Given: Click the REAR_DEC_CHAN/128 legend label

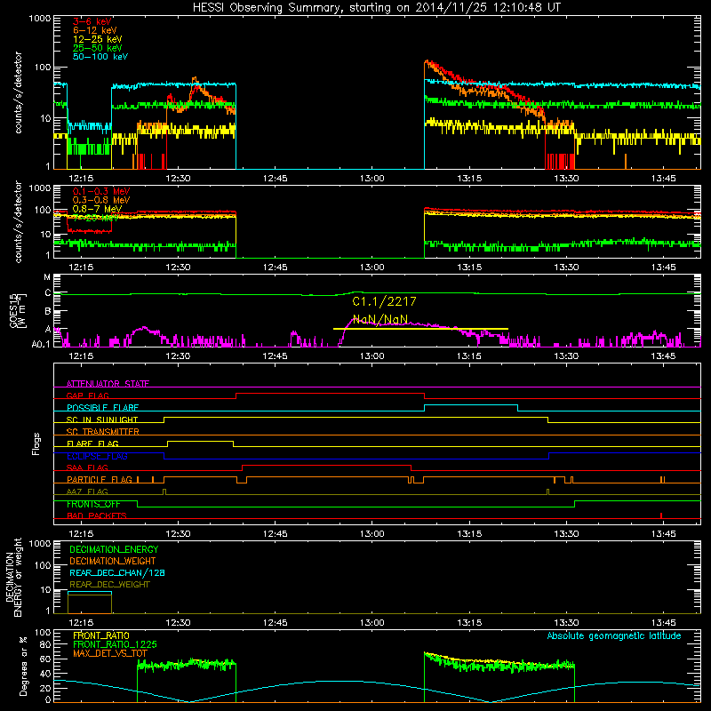Looking at the screenshot, I should click(x=117, y=572).
